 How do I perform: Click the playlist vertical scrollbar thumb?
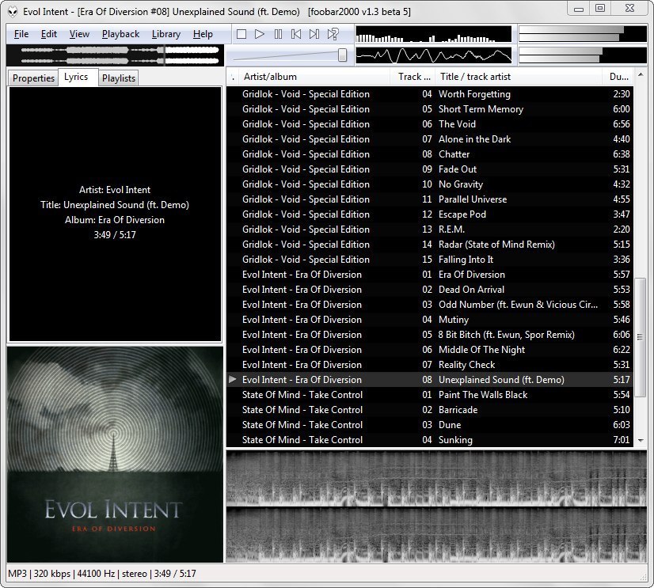pos(641,337)
